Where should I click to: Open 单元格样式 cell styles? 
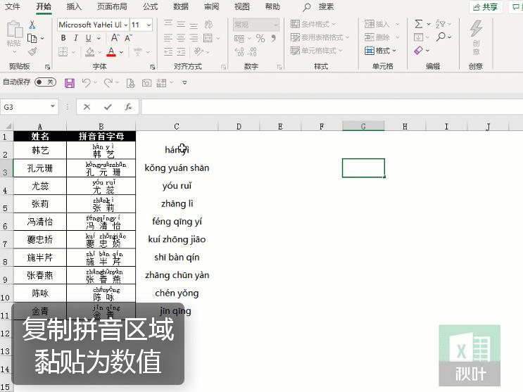[316, 51]
